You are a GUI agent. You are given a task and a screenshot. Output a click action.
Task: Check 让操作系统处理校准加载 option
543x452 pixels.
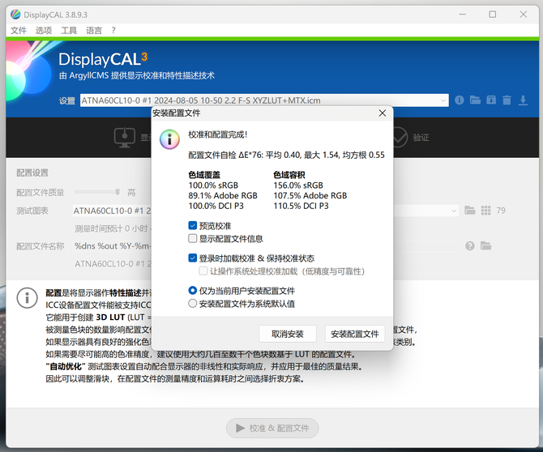(x=203, y=271)
